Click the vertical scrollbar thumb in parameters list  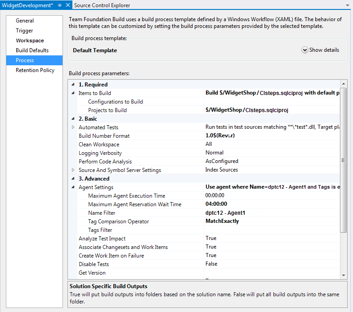pos(344,160)
